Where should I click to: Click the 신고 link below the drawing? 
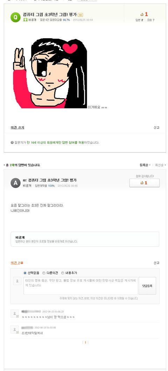click(156, 127)
